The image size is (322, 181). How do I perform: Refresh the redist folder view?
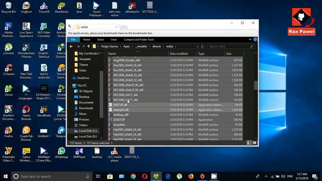(x=202, y=47)
